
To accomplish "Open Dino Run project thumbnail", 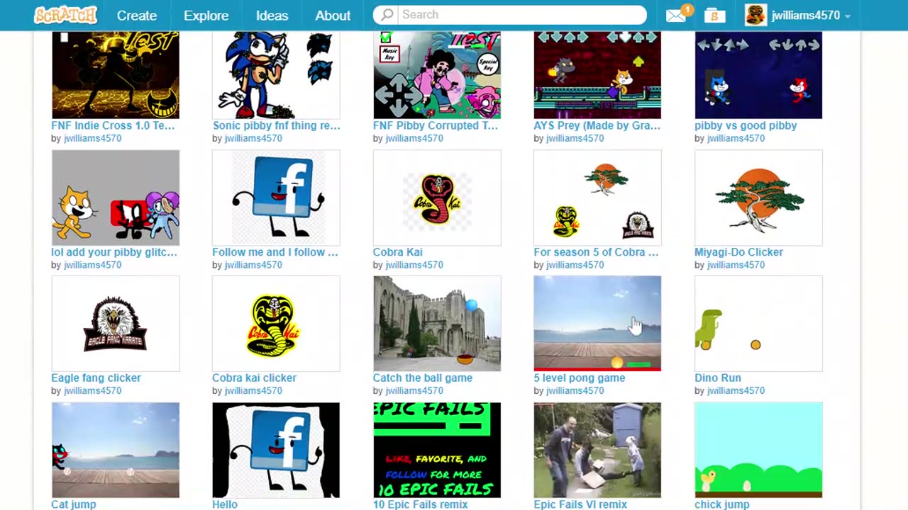I will [x=758, y=324].
